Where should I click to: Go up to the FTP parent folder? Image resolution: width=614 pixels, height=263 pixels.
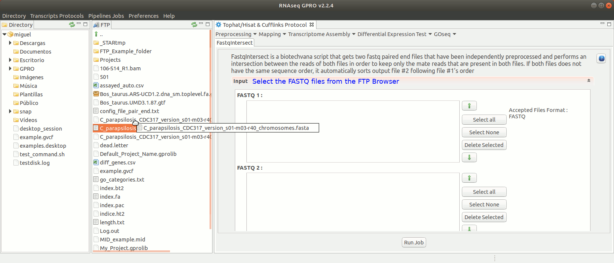click(x=97, y=34)
